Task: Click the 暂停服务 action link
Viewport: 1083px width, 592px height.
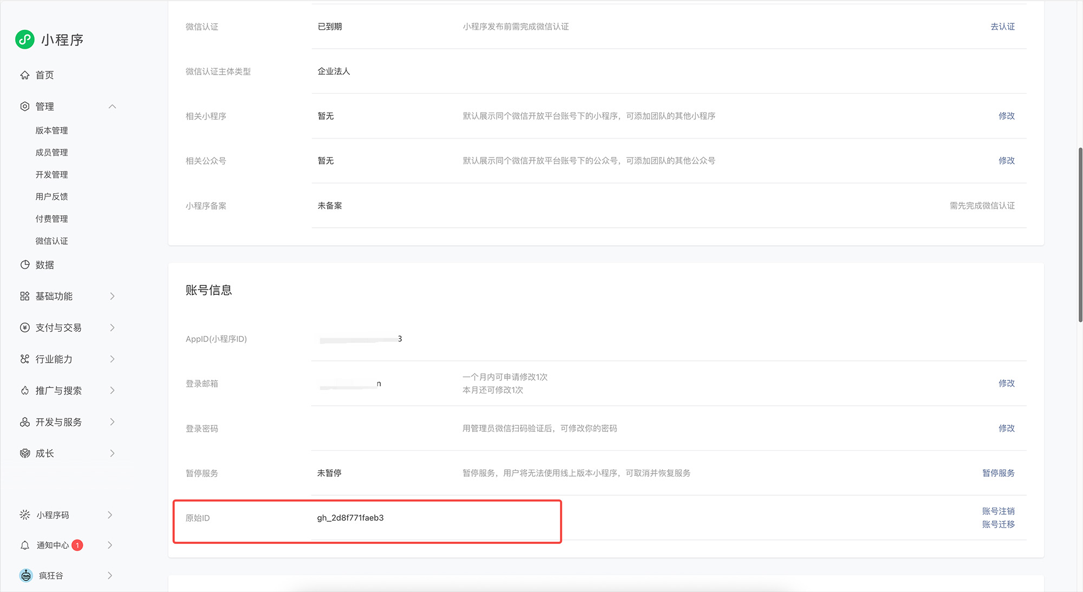Action: (x=998, y=473)
